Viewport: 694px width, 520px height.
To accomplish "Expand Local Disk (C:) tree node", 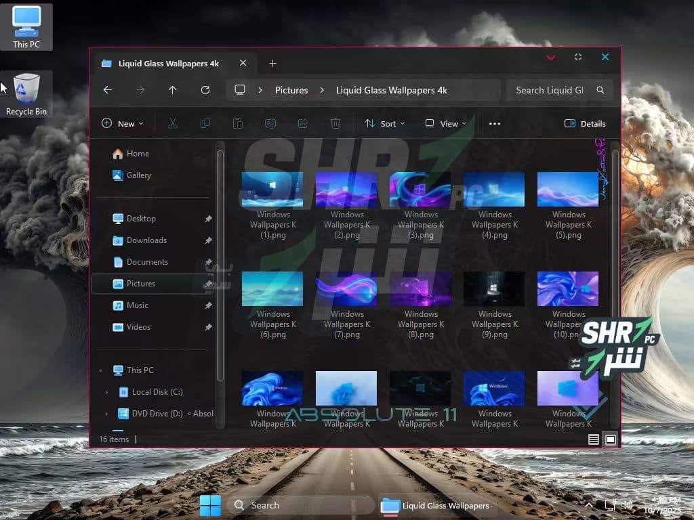I will pyautogui.click(x=106, y=392).
